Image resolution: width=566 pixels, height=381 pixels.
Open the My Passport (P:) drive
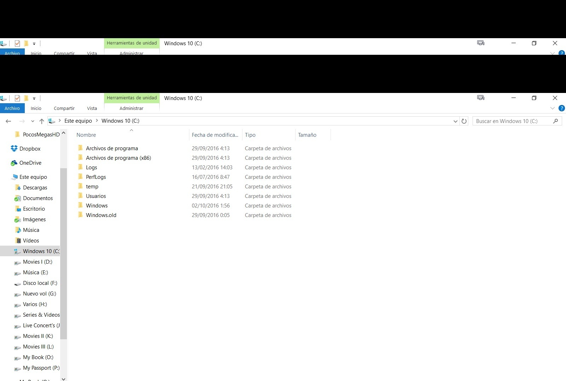[x=37, y=368]
